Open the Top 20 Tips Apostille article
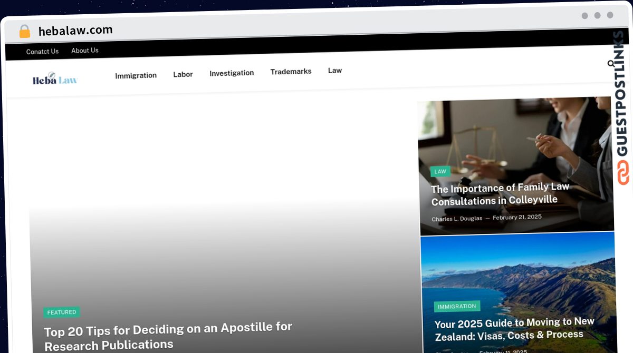The width and height of the screenshot is (633, 353). 168,336
